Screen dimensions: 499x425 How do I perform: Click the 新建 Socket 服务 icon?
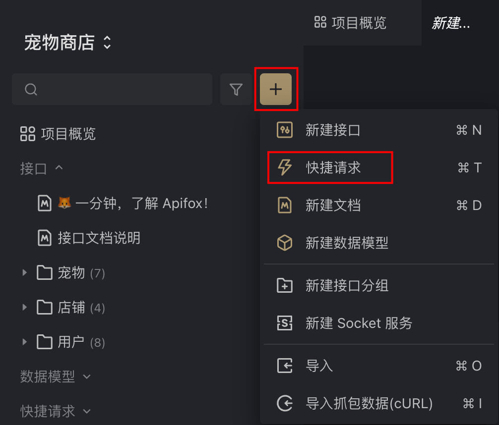[x=285, y=323]
